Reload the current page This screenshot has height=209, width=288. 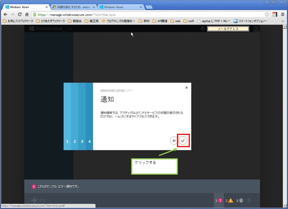pyautogui.click(x=20, y=14)
